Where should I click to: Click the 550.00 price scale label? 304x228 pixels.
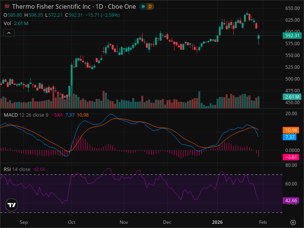(x=292, y=55)
